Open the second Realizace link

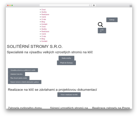coord(45,32)
